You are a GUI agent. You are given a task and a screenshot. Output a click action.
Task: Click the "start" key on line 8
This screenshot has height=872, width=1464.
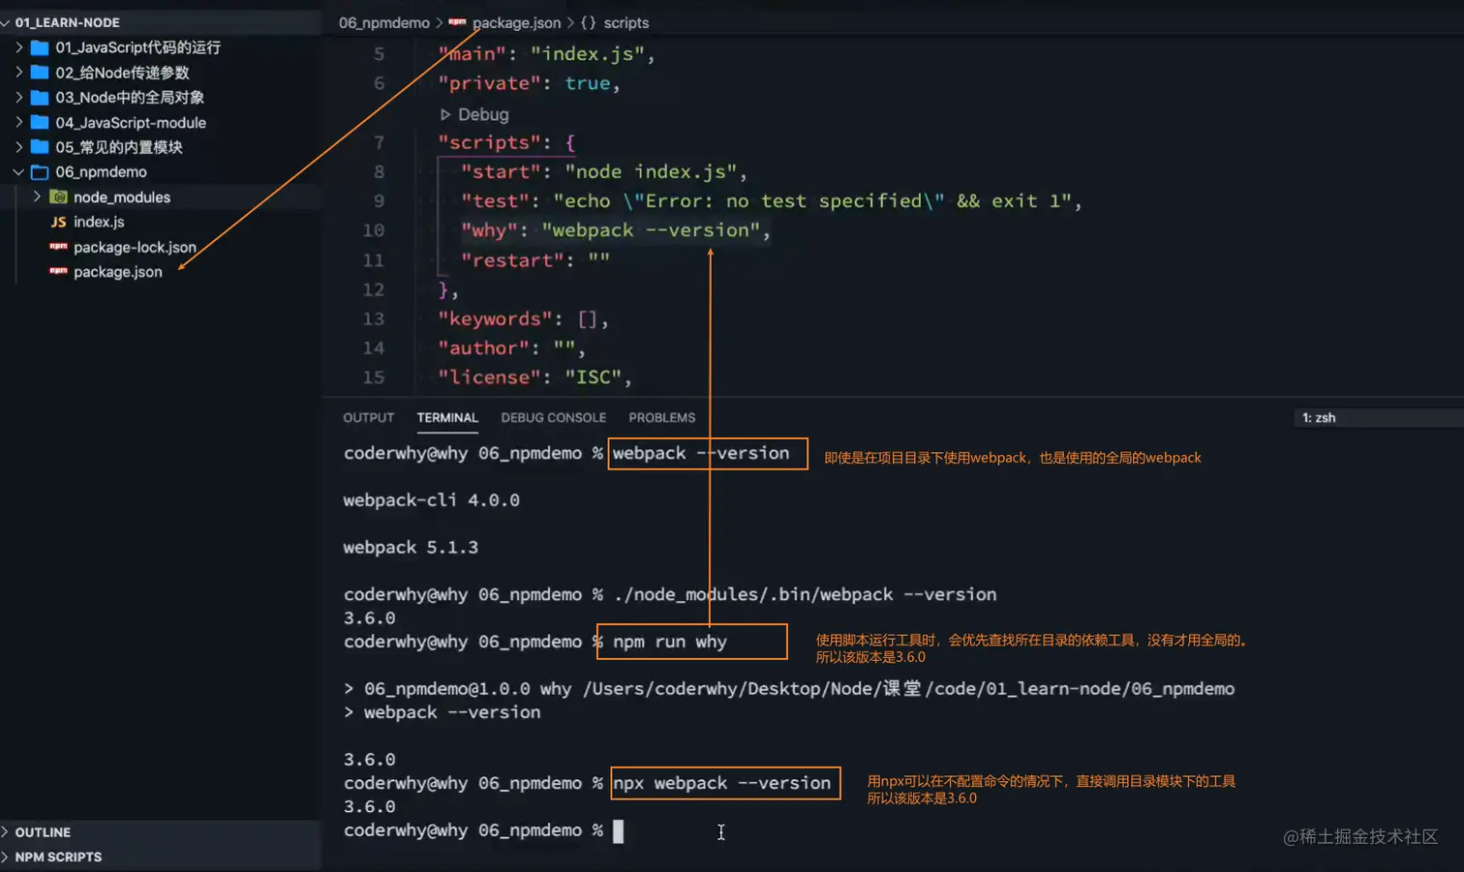501,171
